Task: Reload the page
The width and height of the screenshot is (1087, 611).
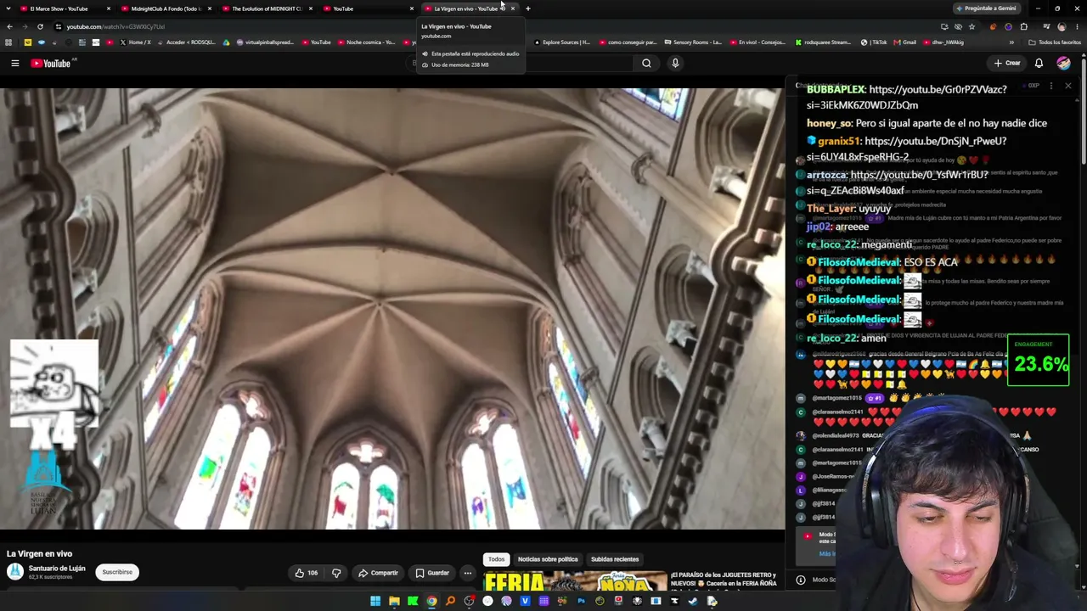Action: (40, 26)
